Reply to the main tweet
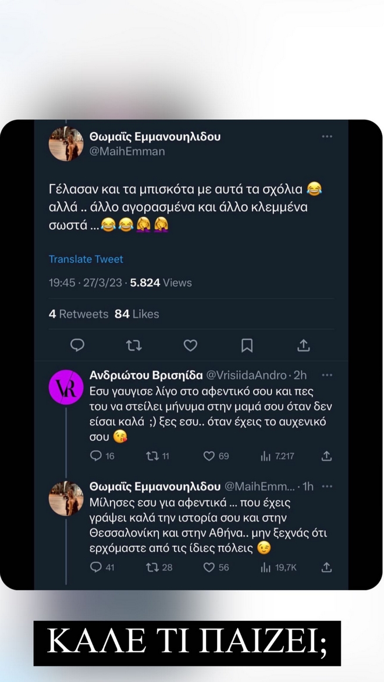The height and width of the screenshot is (682, 384). (77, 345)
